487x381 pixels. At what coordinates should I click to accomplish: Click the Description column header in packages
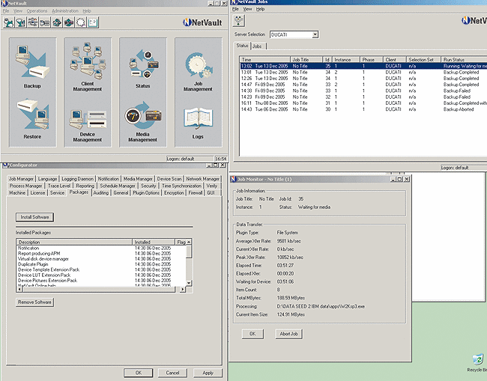click(x=74, y=242)
